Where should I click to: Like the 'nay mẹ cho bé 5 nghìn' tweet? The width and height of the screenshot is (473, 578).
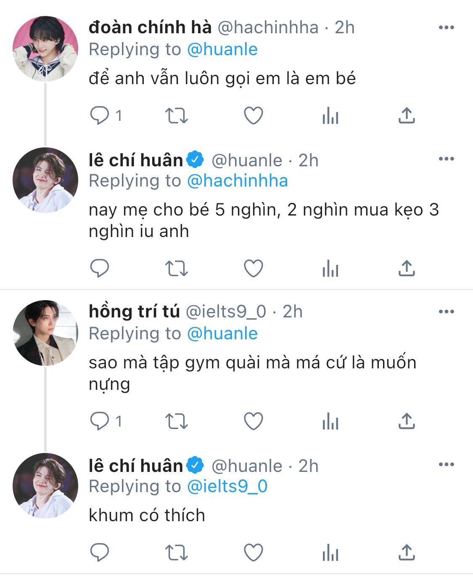[x=254, y=268]
